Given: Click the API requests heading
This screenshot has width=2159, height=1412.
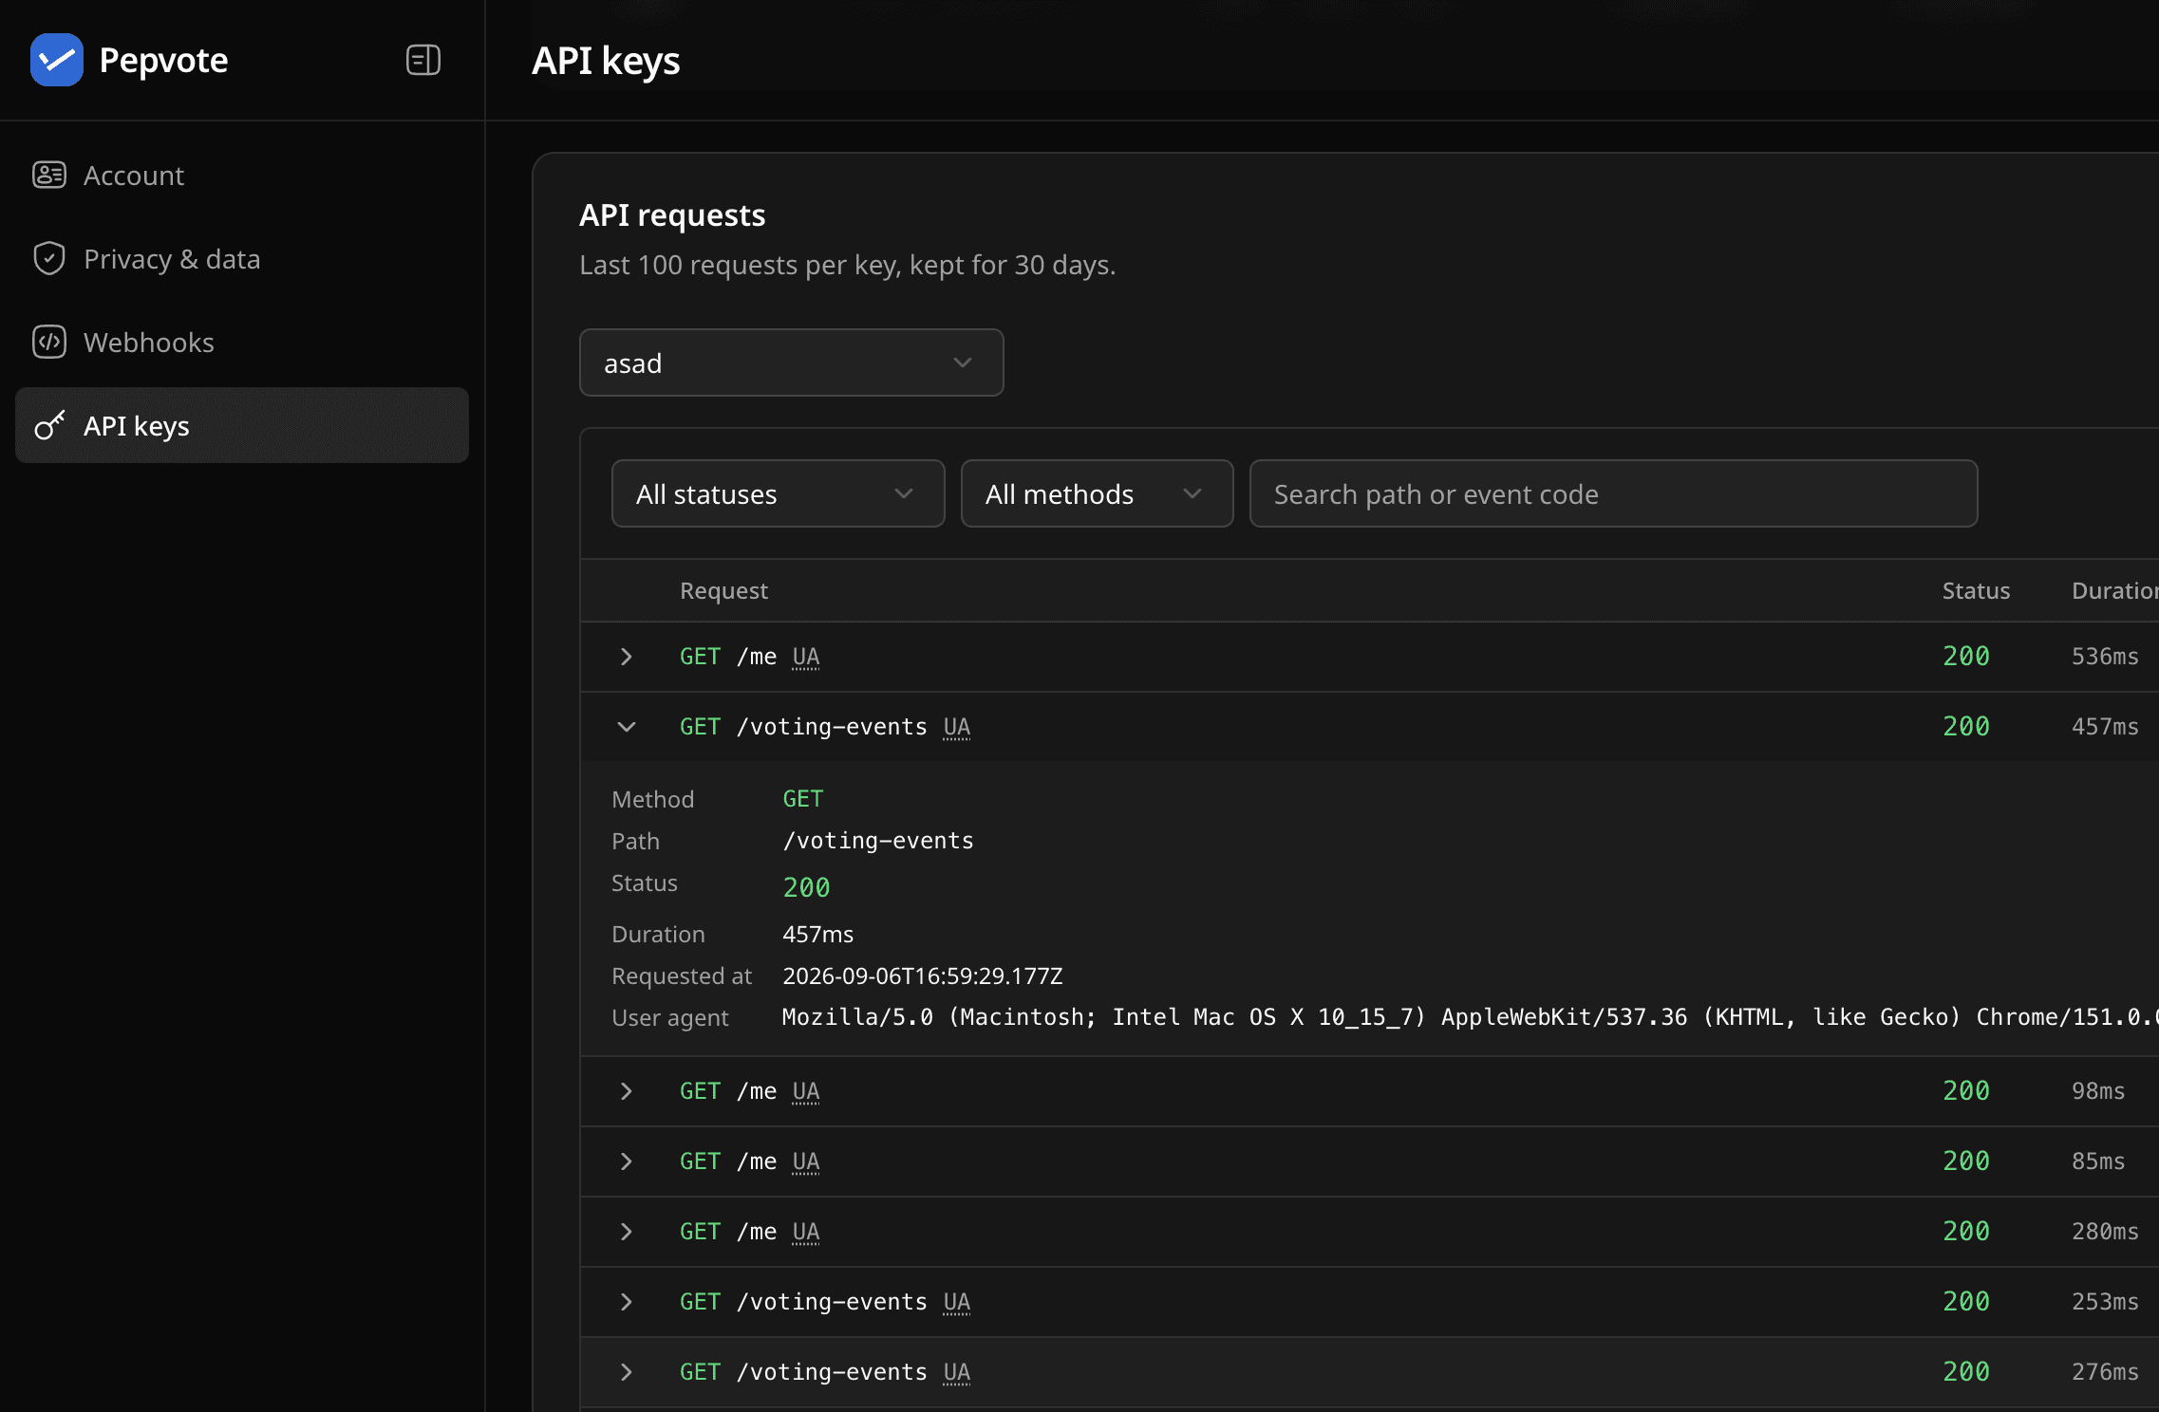Looking at the screenshot, I should click(672, 215).
